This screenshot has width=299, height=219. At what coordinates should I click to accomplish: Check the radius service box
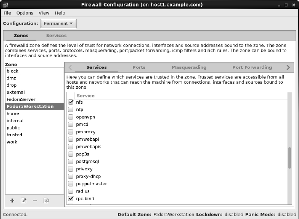coord(70,191)
